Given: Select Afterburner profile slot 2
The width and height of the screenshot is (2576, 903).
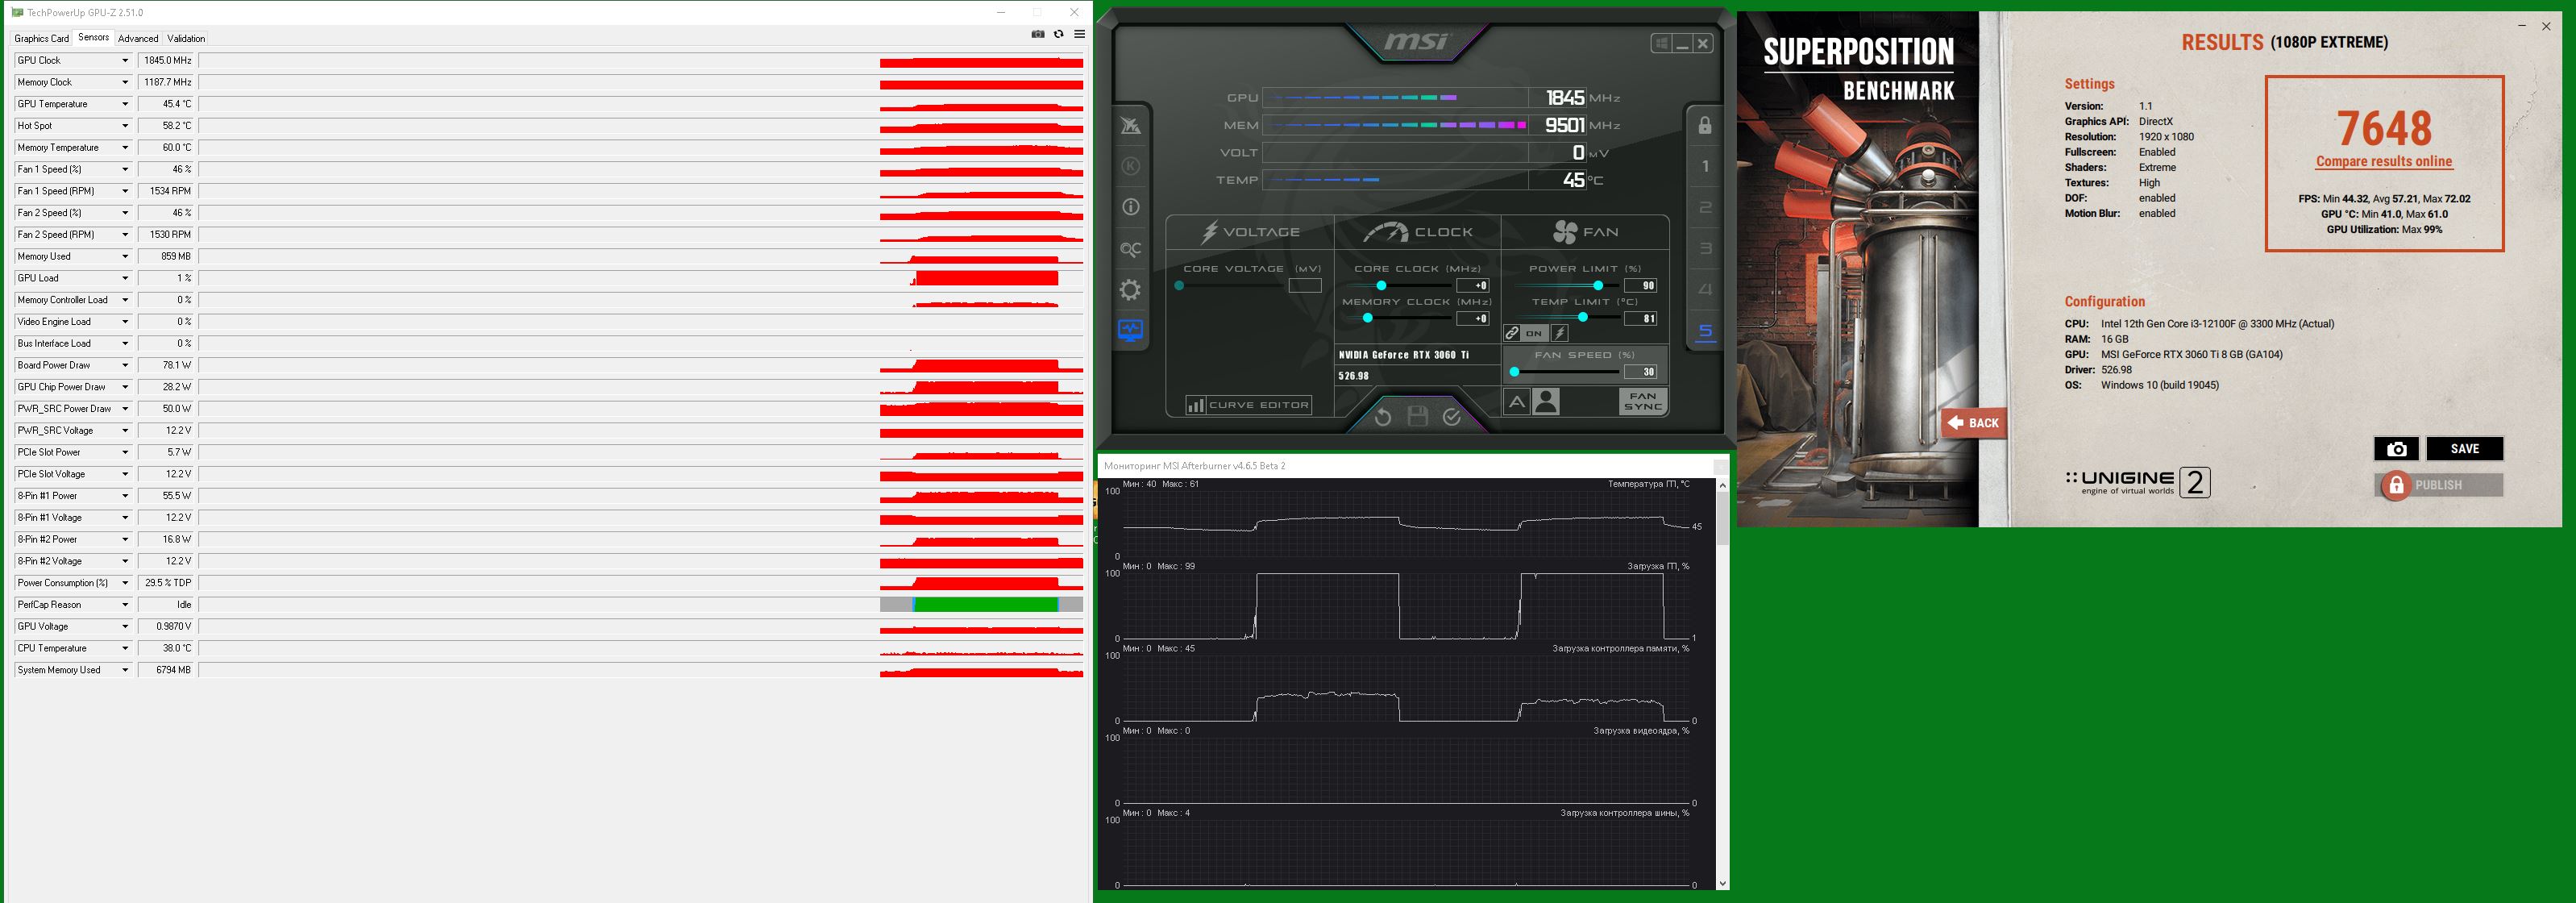Looking at the screenshot, I should click(x=1705, y=208).
